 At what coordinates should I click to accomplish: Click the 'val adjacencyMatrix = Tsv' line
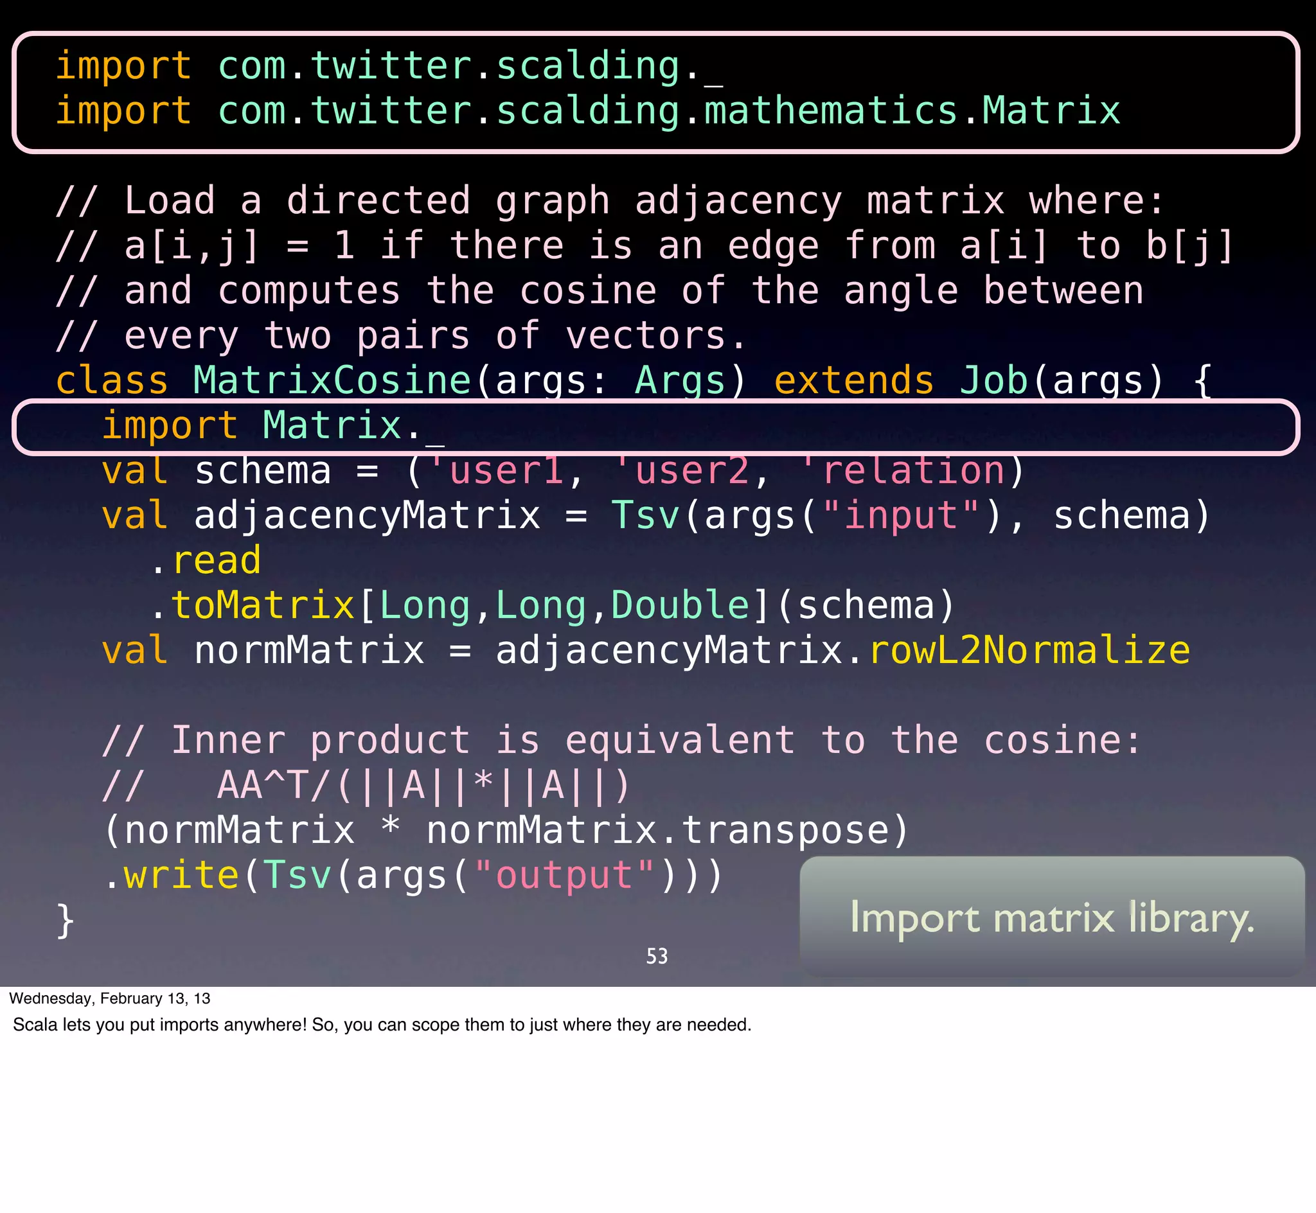point(655,516)
